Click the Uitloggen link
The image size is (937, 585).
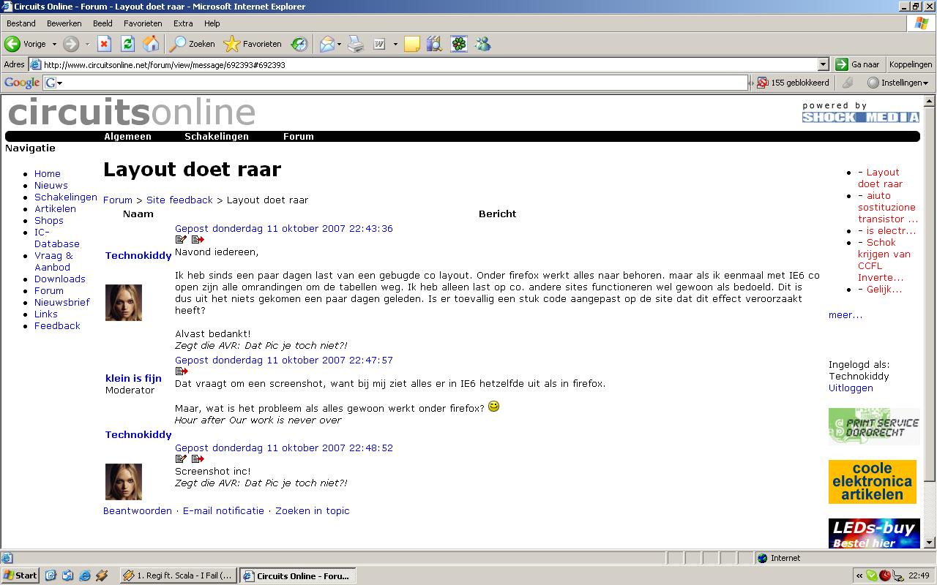tap(851, 388)
